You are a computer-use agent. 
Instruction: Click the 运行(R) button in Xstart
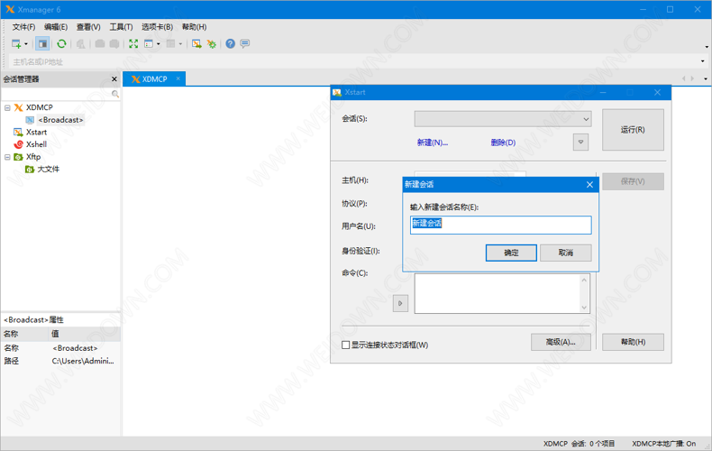633,130
